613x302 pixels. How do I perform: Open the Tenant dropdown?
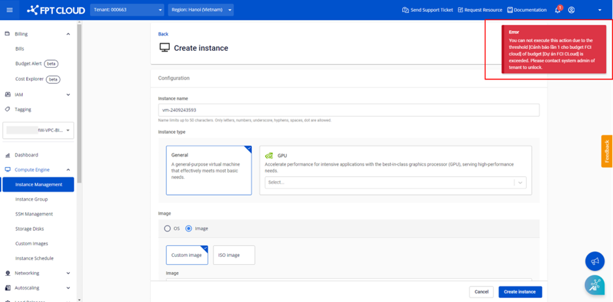(x=127, y=10)
